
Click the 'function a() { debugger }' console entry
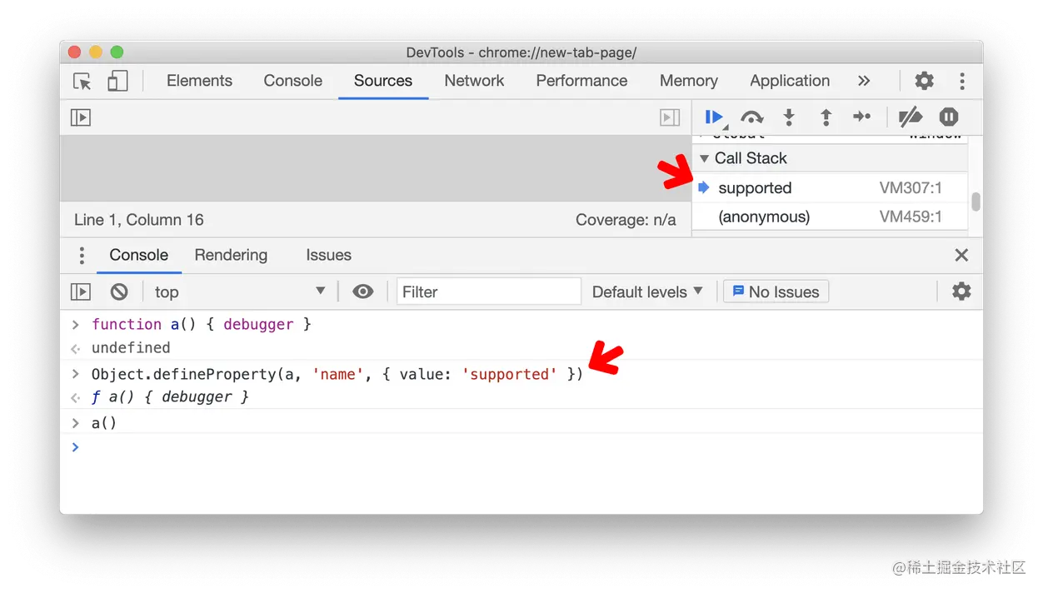tap(201, 324)
